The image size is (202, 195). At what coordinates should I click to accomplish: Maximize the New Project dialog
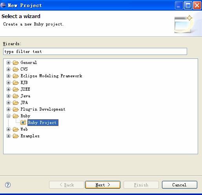pos(188,5)
